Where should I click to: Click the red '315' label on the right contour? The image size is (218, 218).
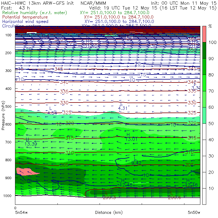coord(192,138)
